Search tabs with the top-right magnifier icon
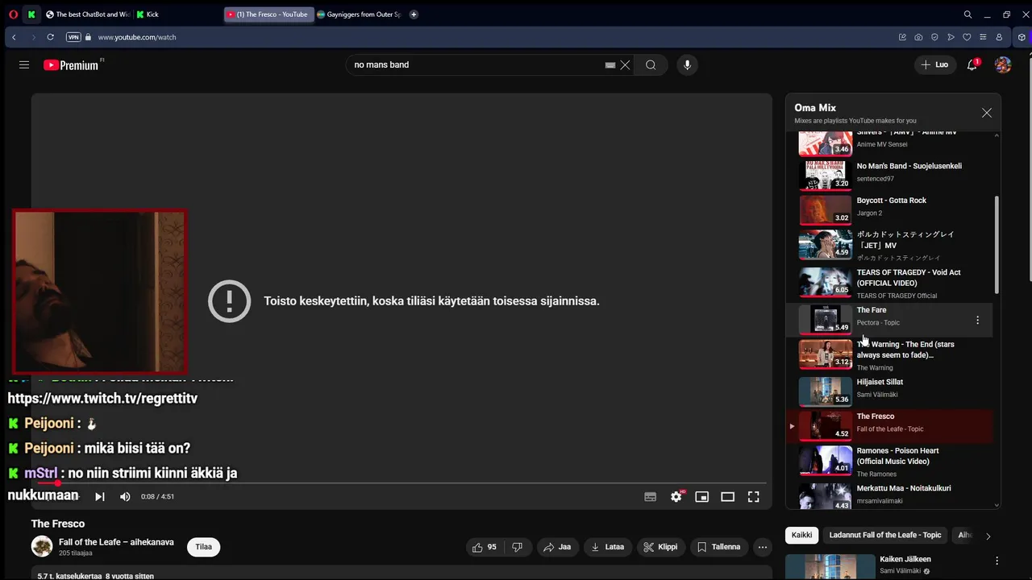 click(967, 14)
